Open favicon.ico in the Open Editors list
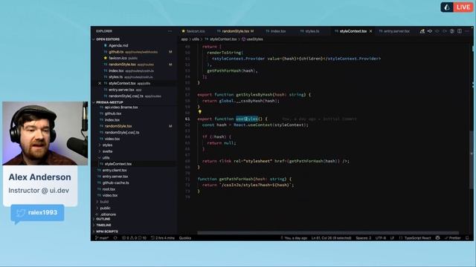The height and width of the screenshot is (267, 476). pos(118,58)
